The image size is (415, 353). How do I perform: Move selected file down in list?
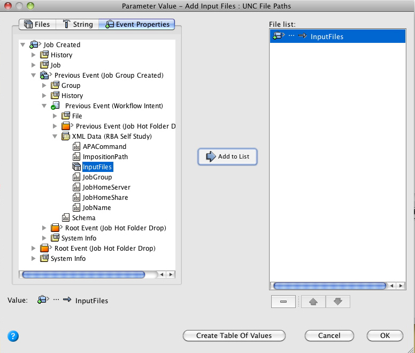coord(338,302)
